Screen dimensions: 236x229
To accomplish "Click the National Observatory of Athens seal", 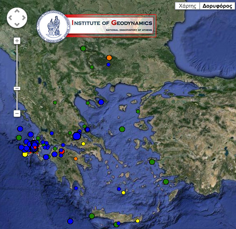I will [53, 27].
